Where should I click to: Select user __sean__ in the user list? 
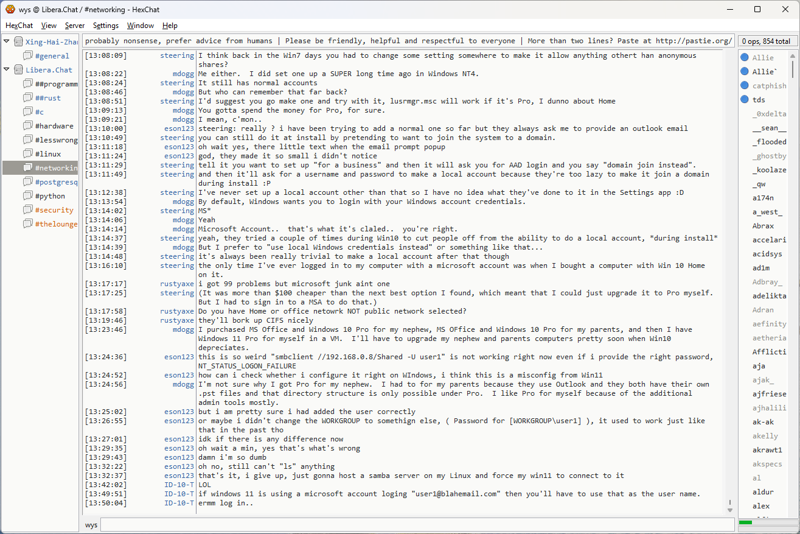[770, 128]
